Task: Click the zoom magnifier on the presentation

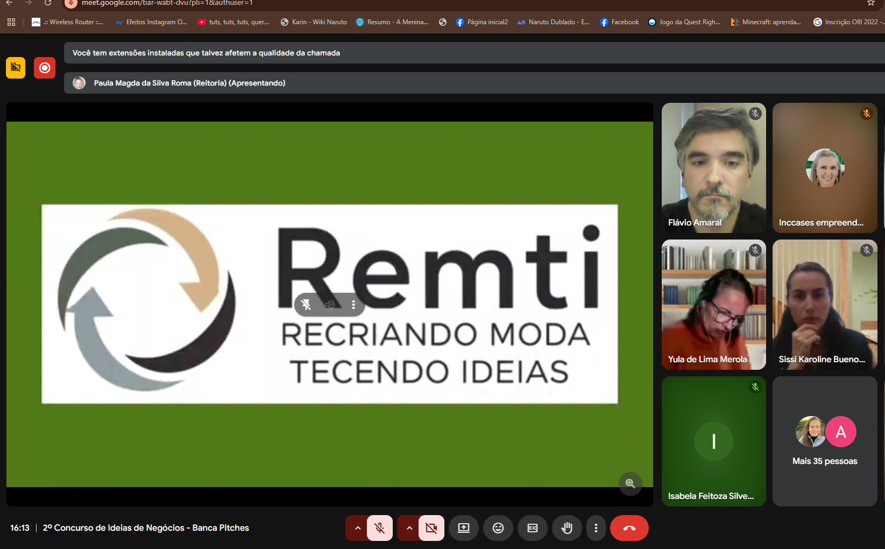Action: (x=630, y=483)
